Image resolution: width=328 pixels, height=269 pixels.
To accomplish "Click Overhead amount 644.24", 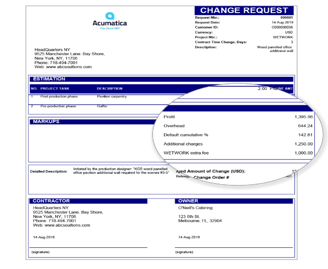I will 305,126.
